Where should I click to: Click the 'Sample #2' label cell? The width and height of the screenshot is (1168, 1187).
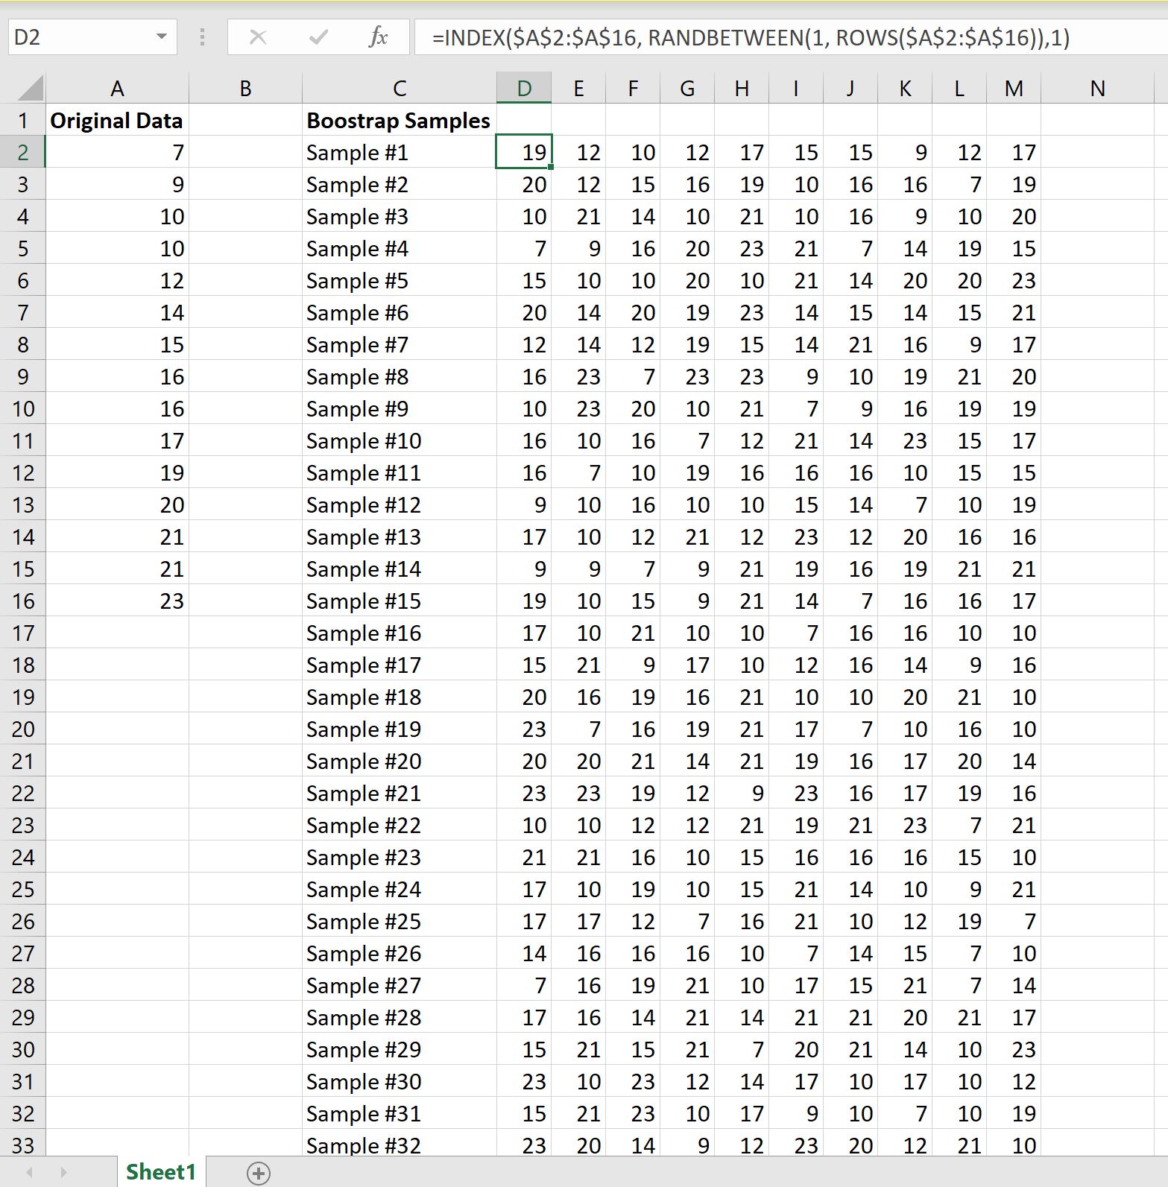coord(400,184)
